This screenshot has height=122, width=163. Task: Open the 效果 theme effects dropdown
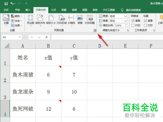coord(16,25)
